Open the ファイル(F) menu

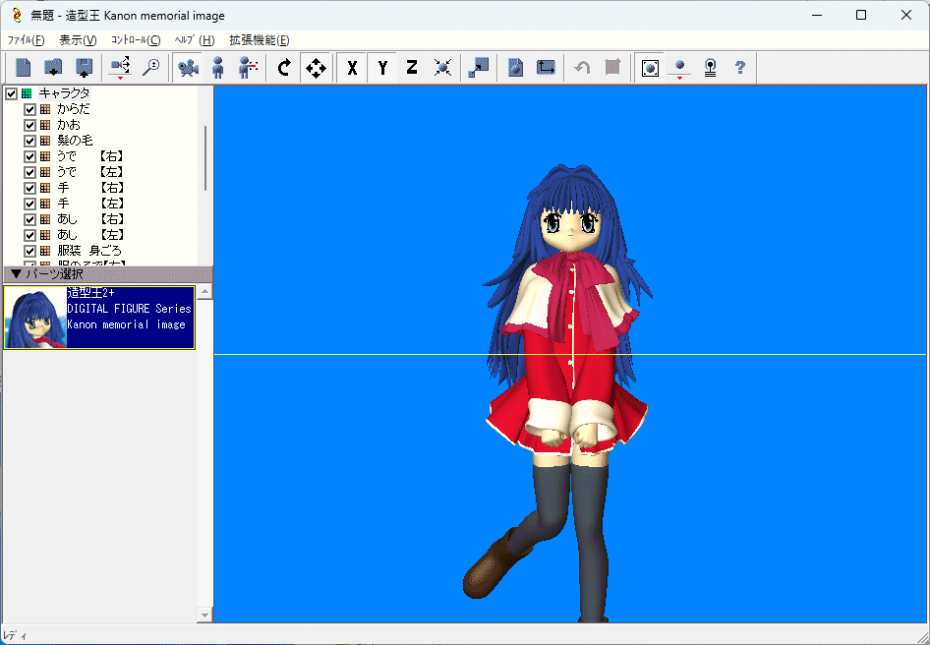tap(27, 40)
